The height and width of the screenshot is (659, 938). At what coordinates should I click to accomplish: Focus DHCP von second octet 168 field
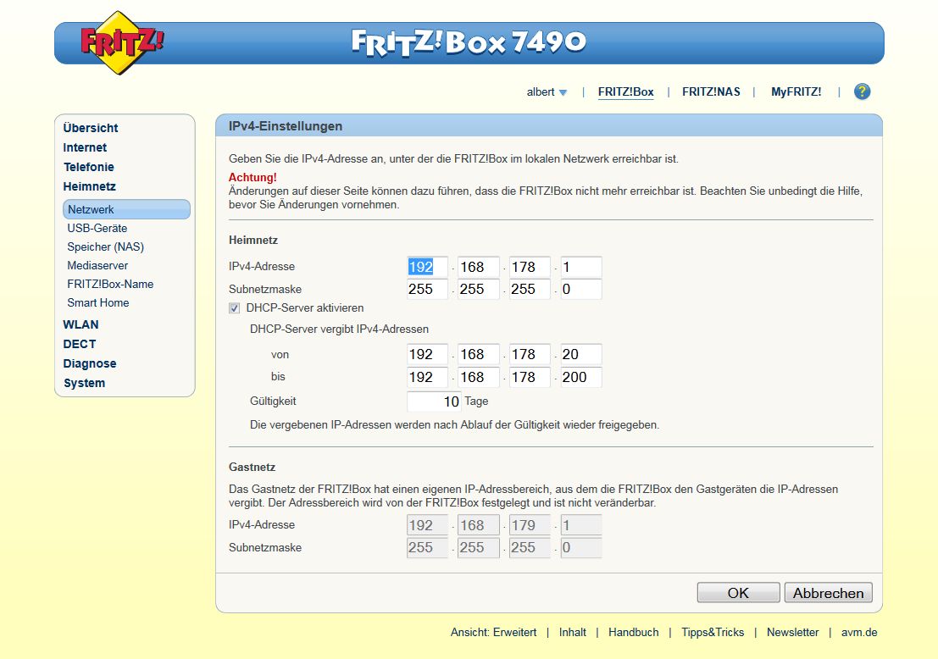click(479, 354)
